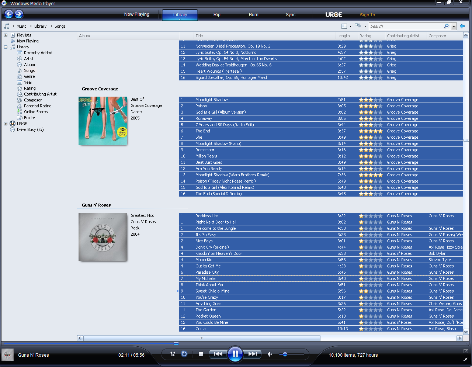Select Parental Rating in the tree
This screenshot has height=367, width=472.
(38, 106)
